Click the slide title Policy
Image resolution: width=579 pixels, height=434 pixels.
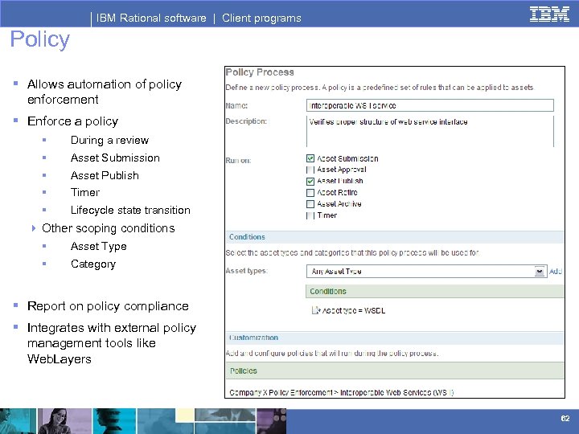40,39
